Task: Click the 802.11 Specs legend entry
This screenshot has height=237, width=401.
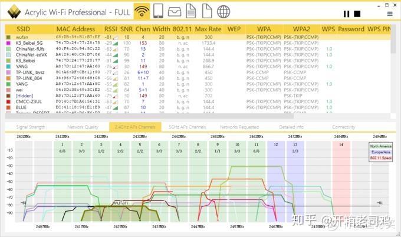Action: 381,158
